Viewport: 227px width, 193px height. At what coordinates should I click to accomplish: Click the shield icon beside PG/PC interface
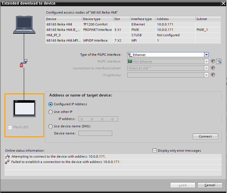pos(213,61)
